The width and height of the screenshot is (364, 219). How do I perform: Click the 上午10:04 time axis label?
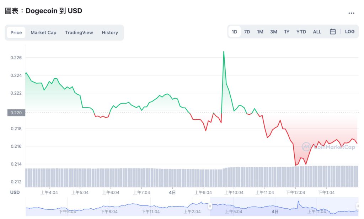(234, 193)
